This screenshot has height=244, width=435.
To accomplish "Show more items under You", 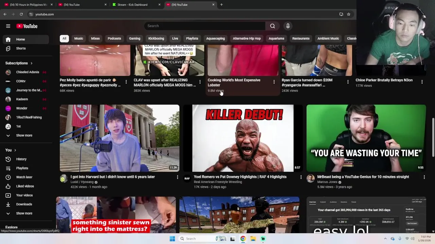I will [26, 213].
